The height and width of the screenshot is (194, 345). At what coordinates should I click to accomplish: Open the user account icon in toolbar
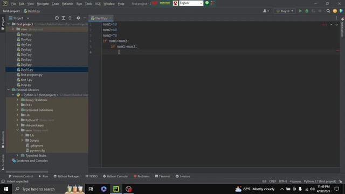point(266,11)
